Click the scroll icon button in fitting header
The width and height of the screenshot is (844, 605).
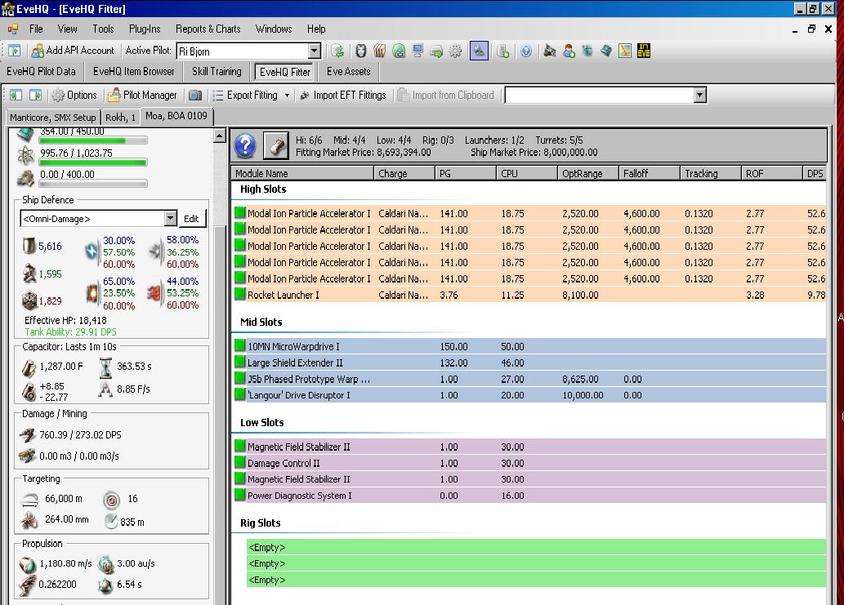[277, 146]
